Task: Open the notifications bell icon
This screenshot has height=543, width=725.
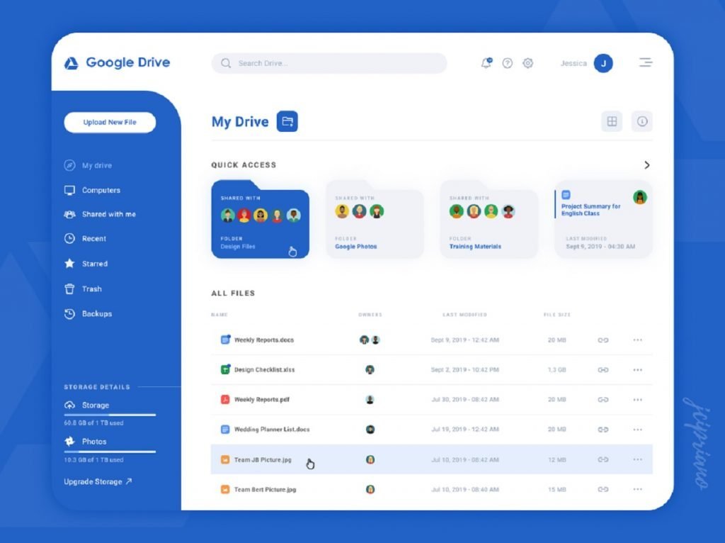Action: (486, 63)
